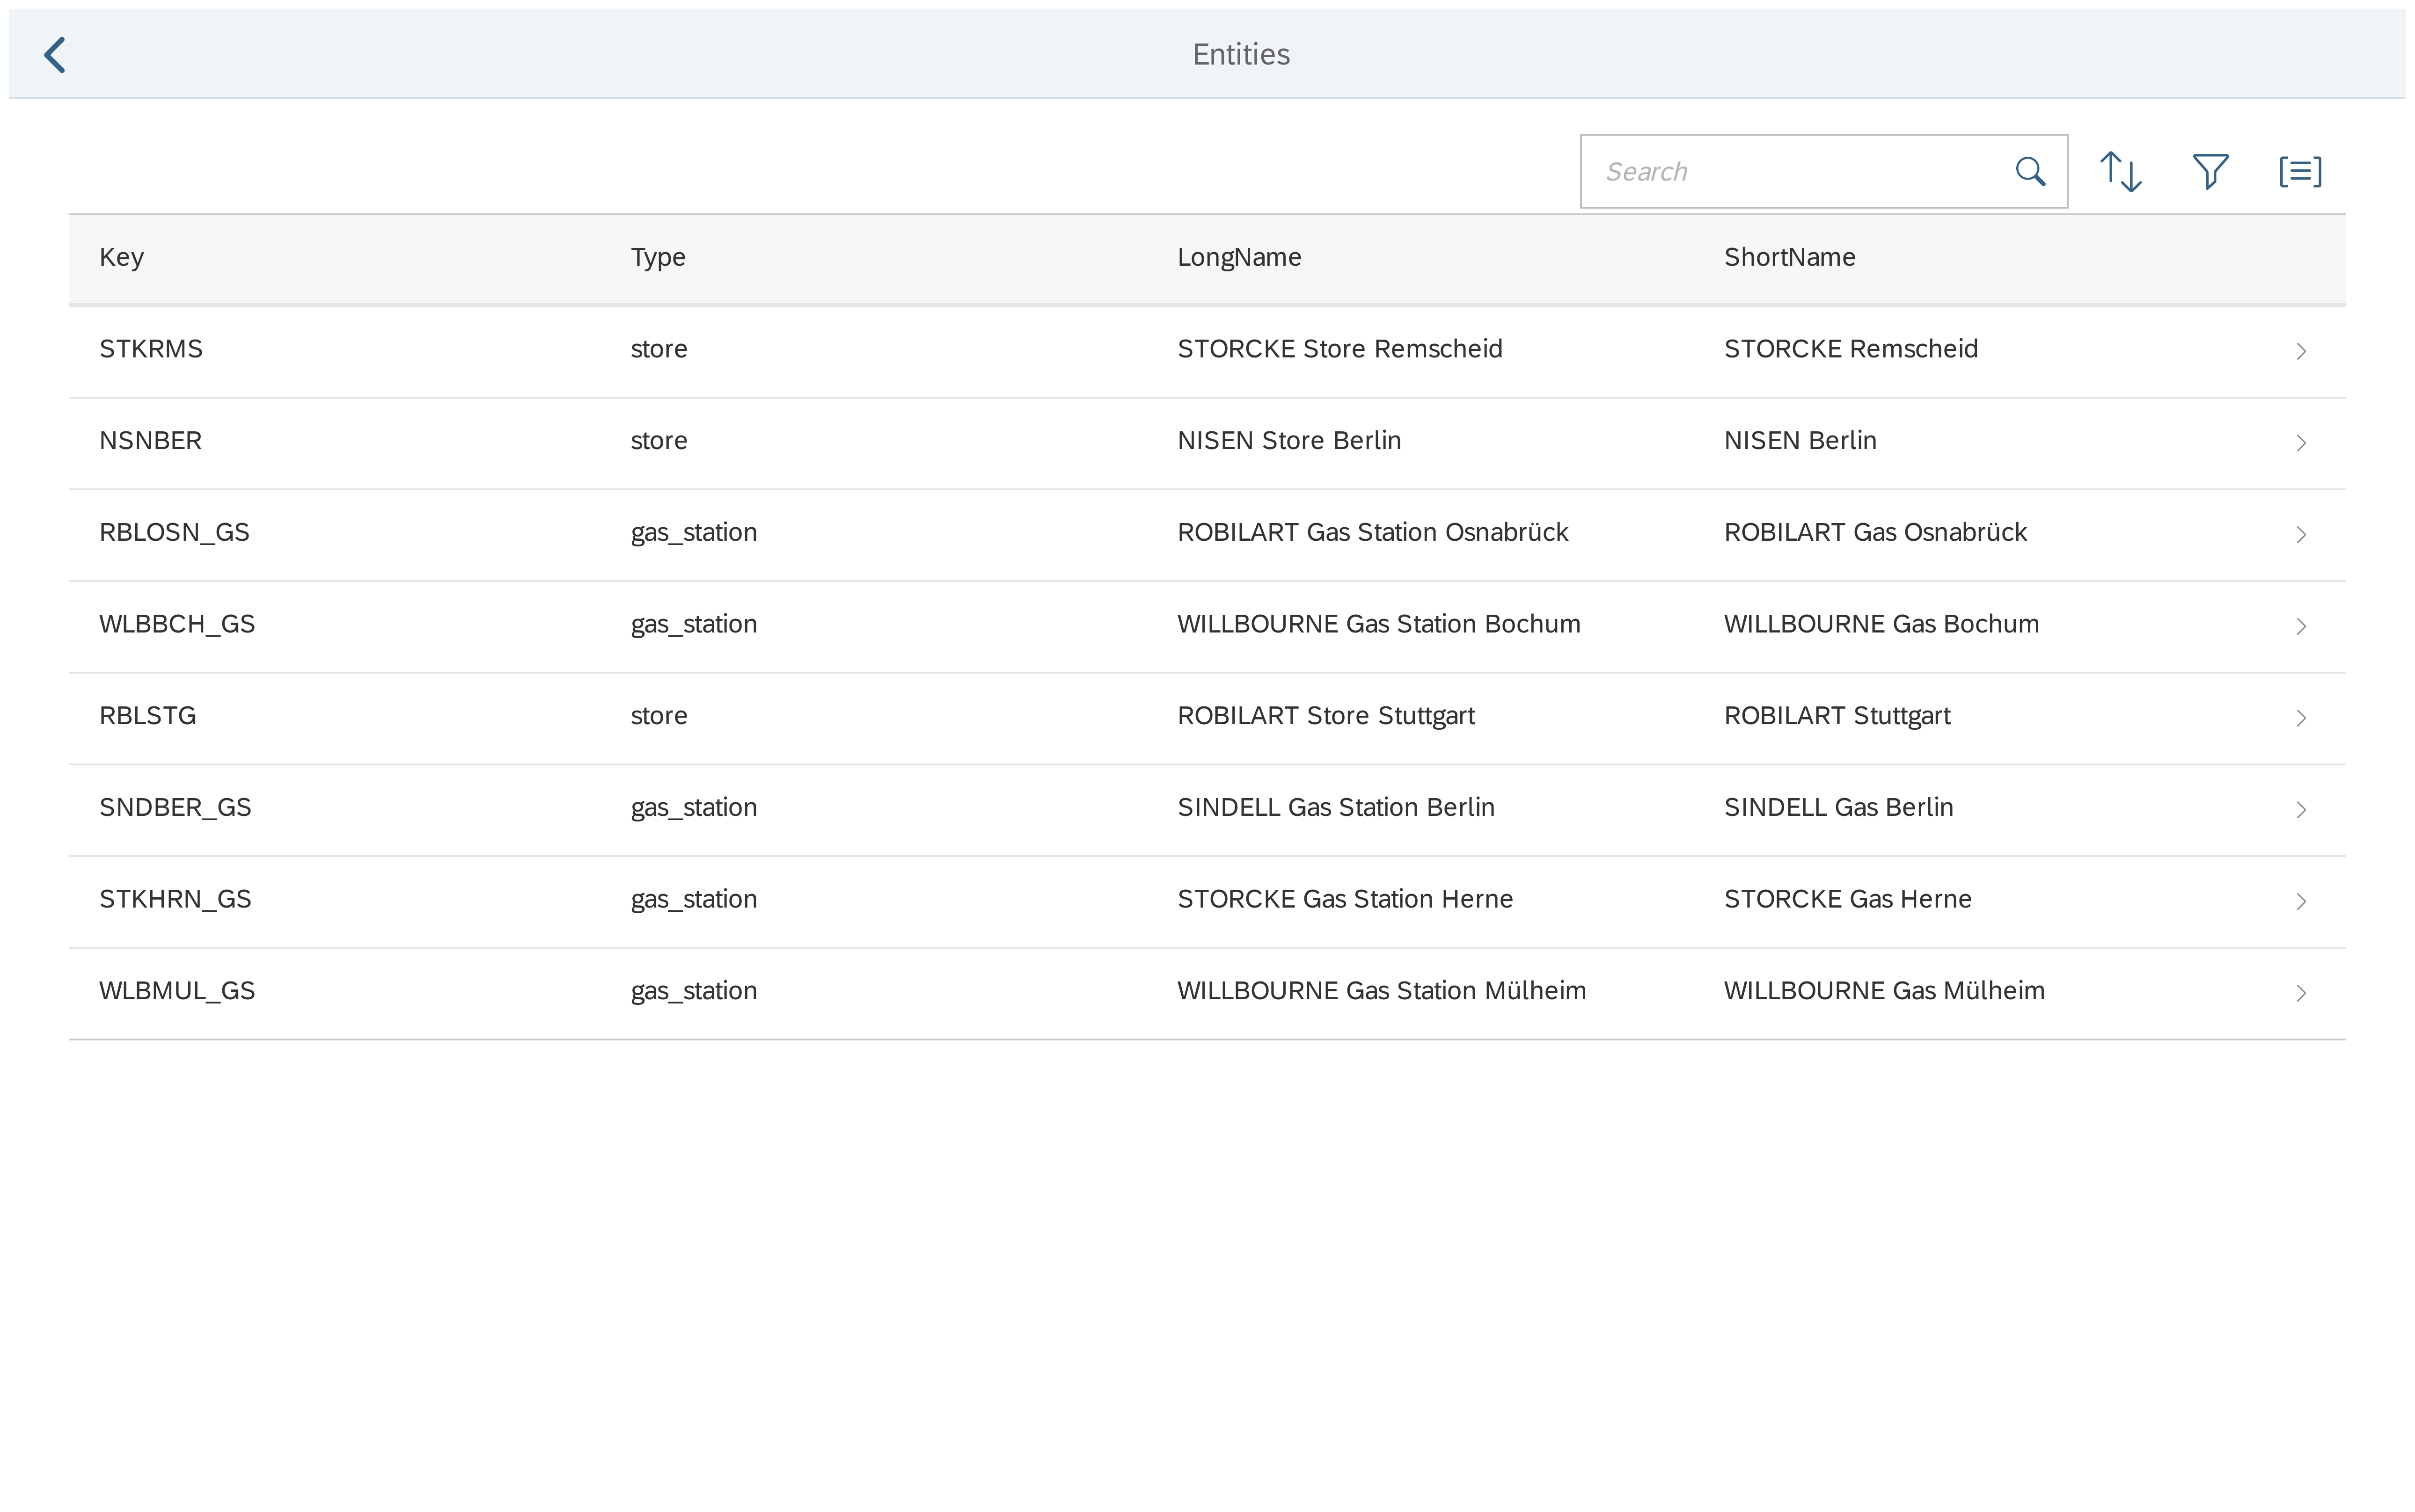This screenshot has height=1512, width=2415.
Task: Open the sort settings icon
Action: click(2120, 172)
